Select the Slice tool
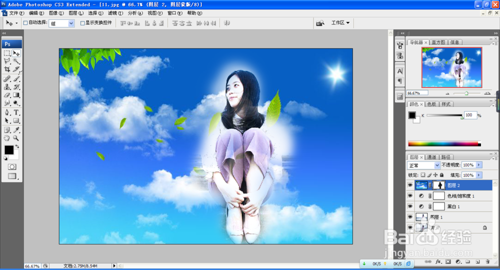This screenshot has height=270, width=500. pos(16,69)
